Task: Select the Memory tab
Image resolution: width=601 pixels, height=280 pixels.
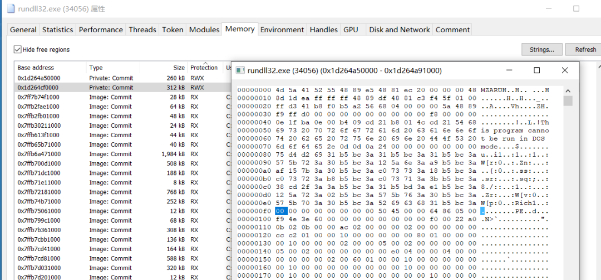Action: (x=239, y=29)
